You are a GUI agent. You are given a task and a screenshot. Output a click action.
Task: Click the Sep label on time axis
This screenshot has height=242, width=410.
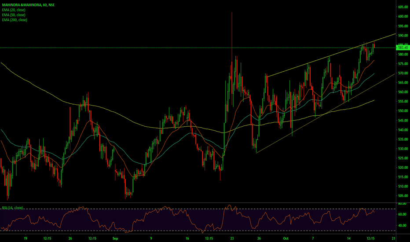coord(115,238)
